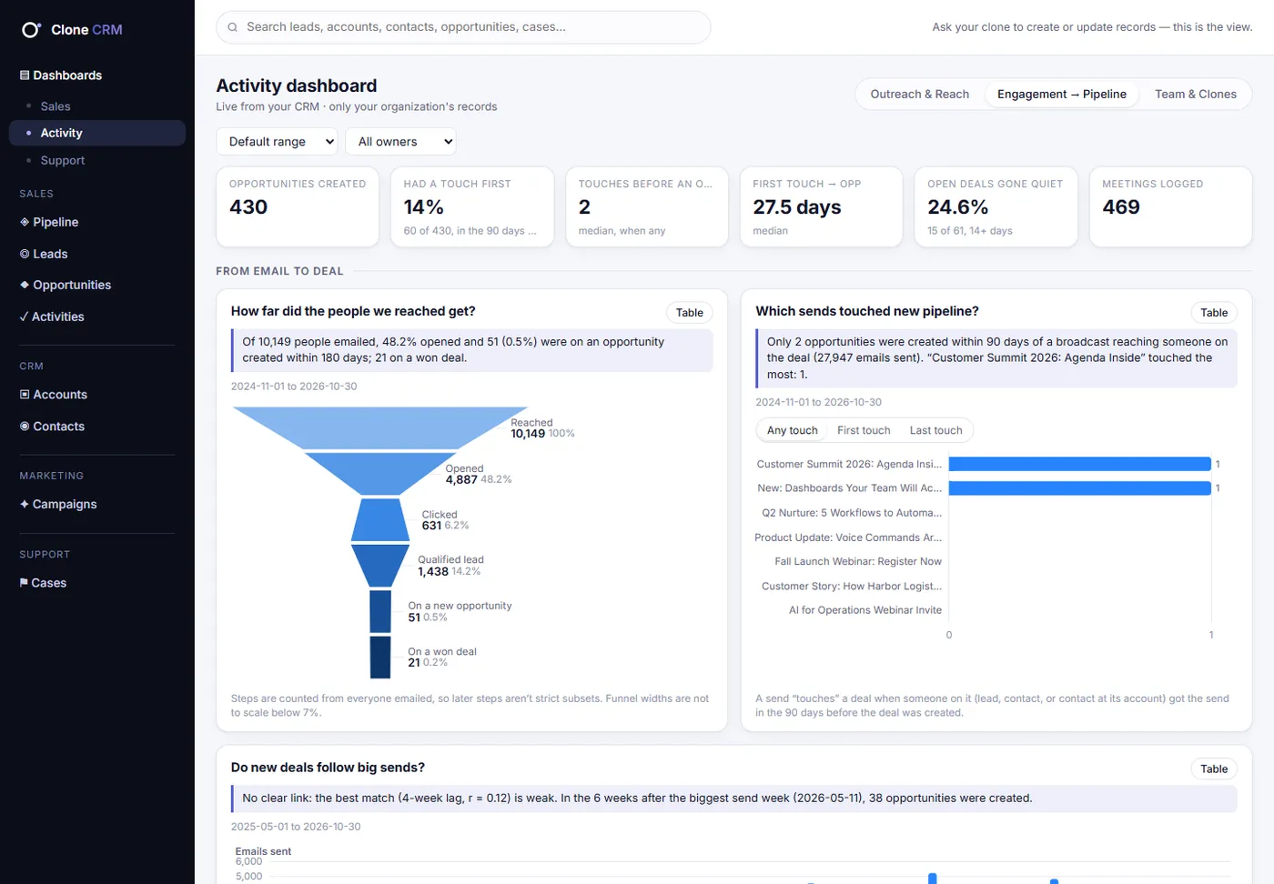This screenshot has height=884, width=1274.
Task: Show Table view for sends touched pipeline
Action: coord(1214,313)
